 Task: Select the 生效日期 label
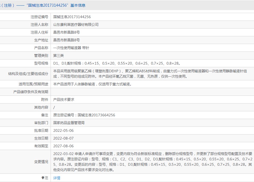click(41, 139)
